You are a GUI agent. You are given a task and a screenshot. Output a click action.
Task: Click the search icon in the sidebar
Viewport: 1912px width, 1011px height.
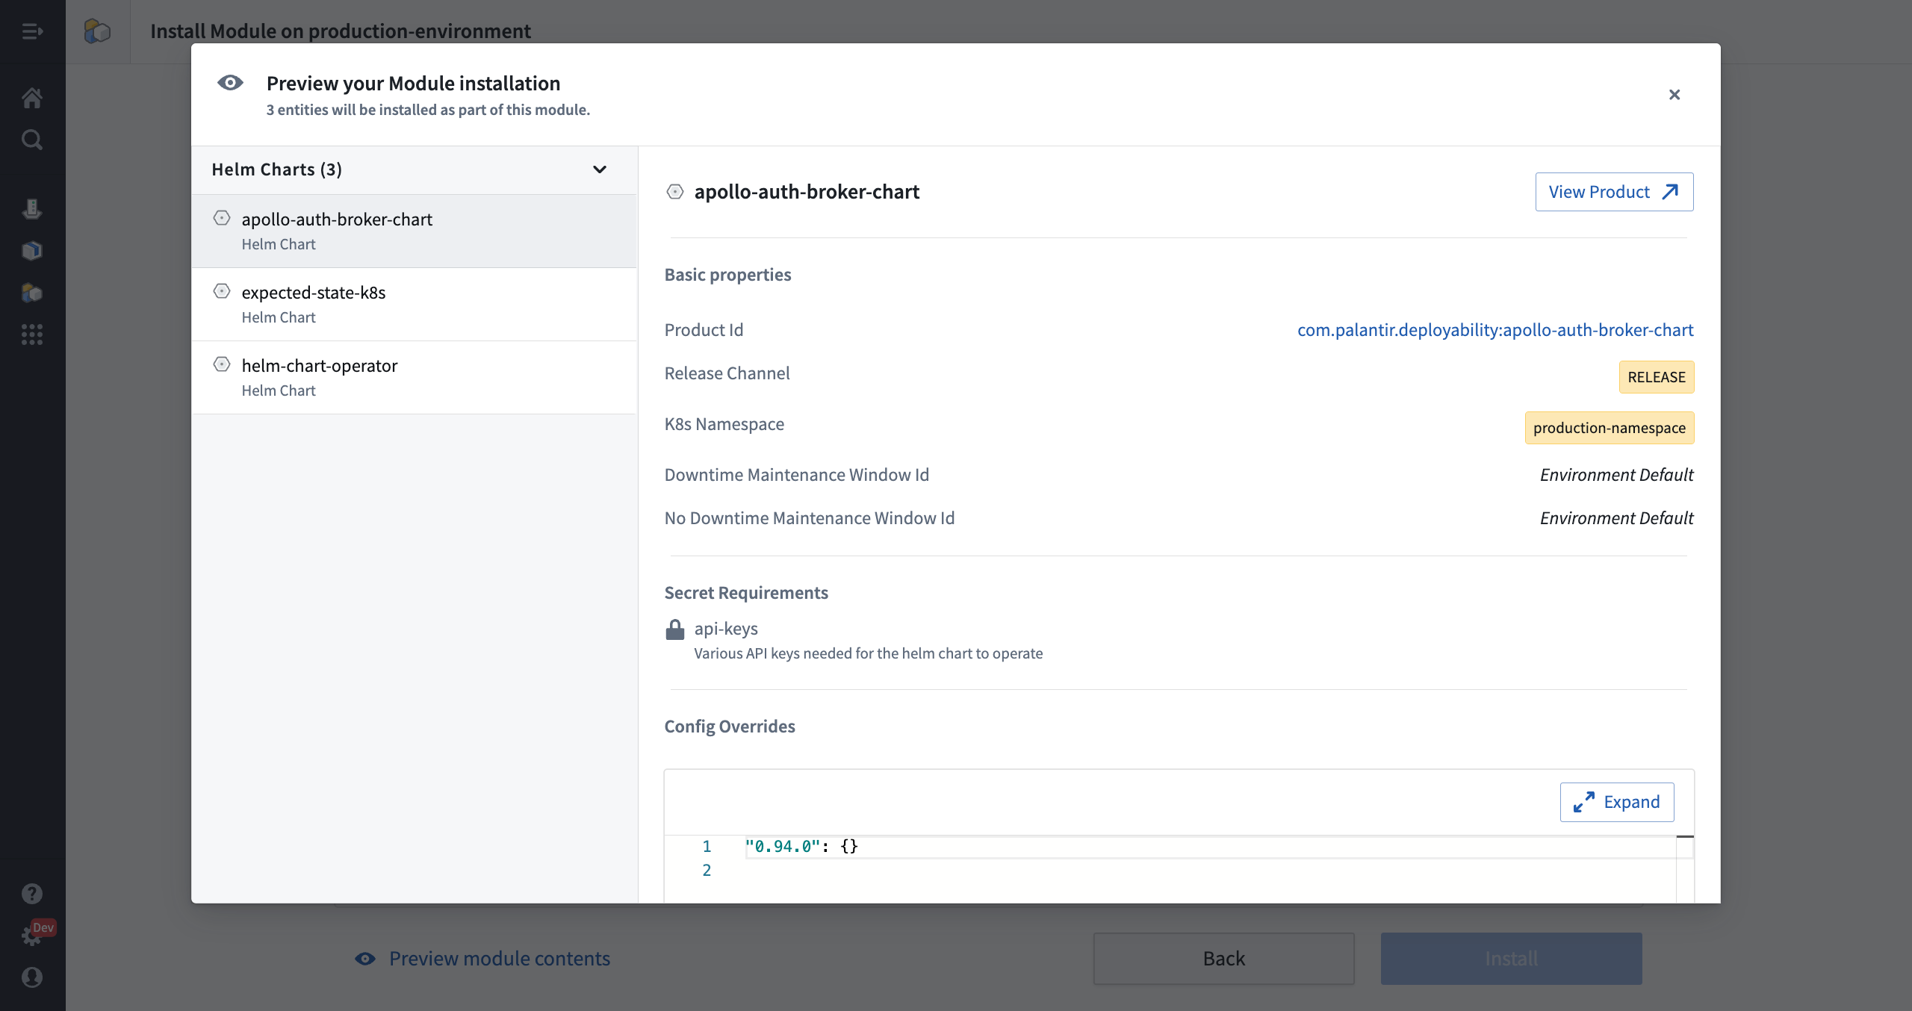pos(33,139)
